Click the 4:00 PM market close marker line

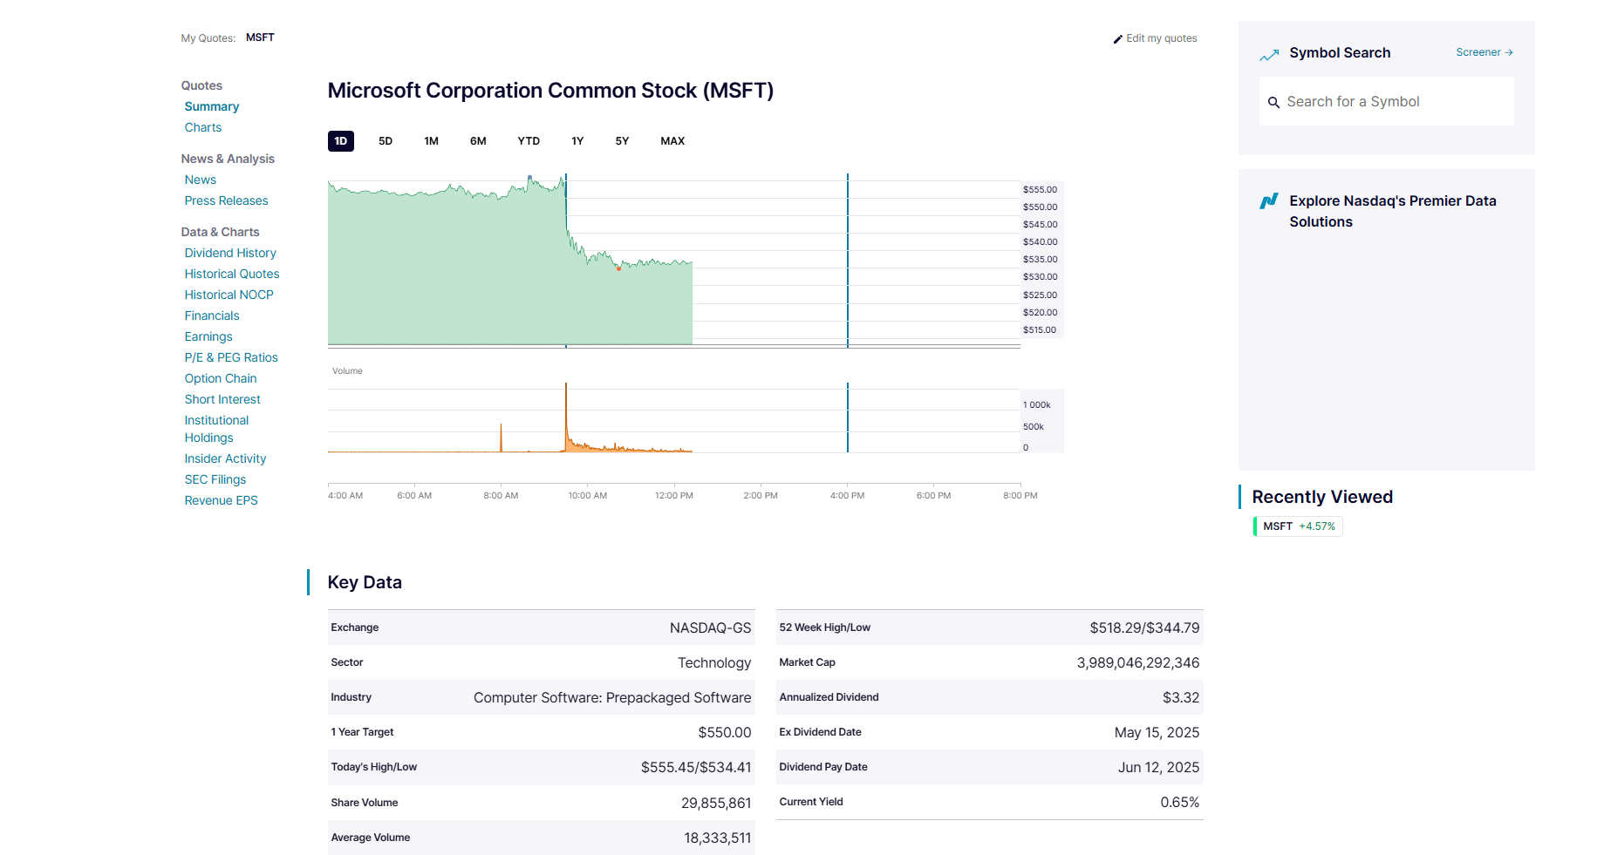847,261
